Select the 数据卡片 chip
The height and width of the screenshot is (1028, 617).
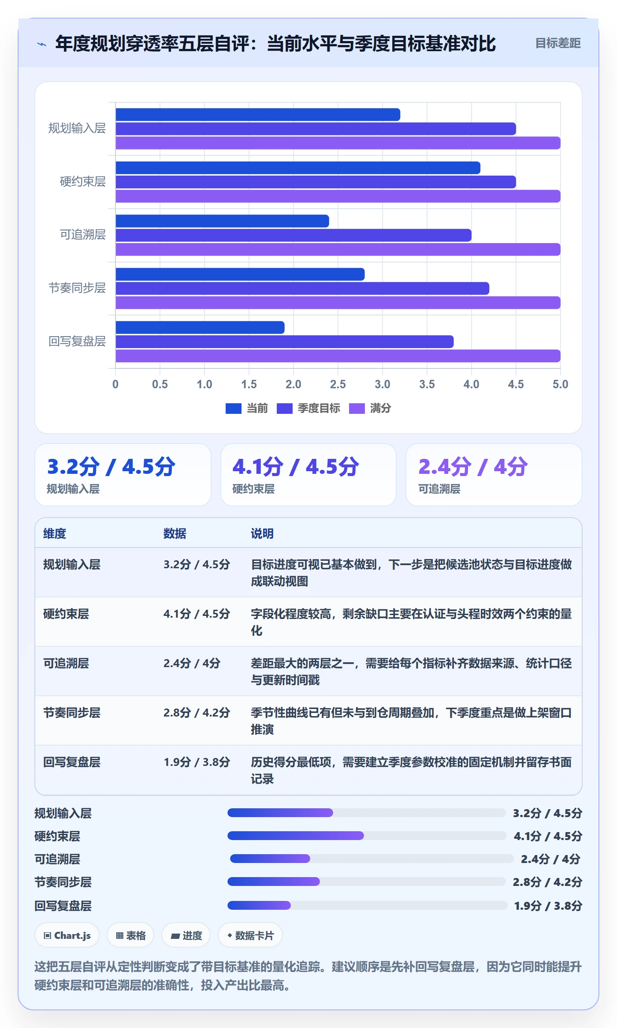pyautogui.click(x=250, y=935)
